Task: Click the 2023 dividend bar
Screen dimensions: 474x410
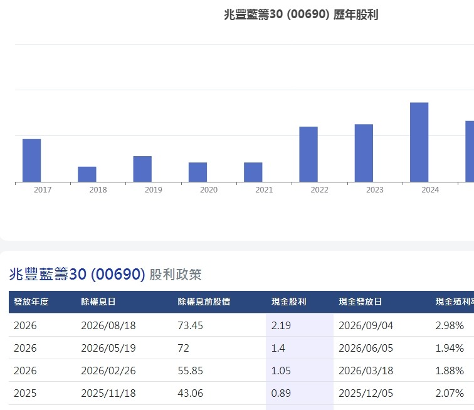Action: click(x=364, y=153)
